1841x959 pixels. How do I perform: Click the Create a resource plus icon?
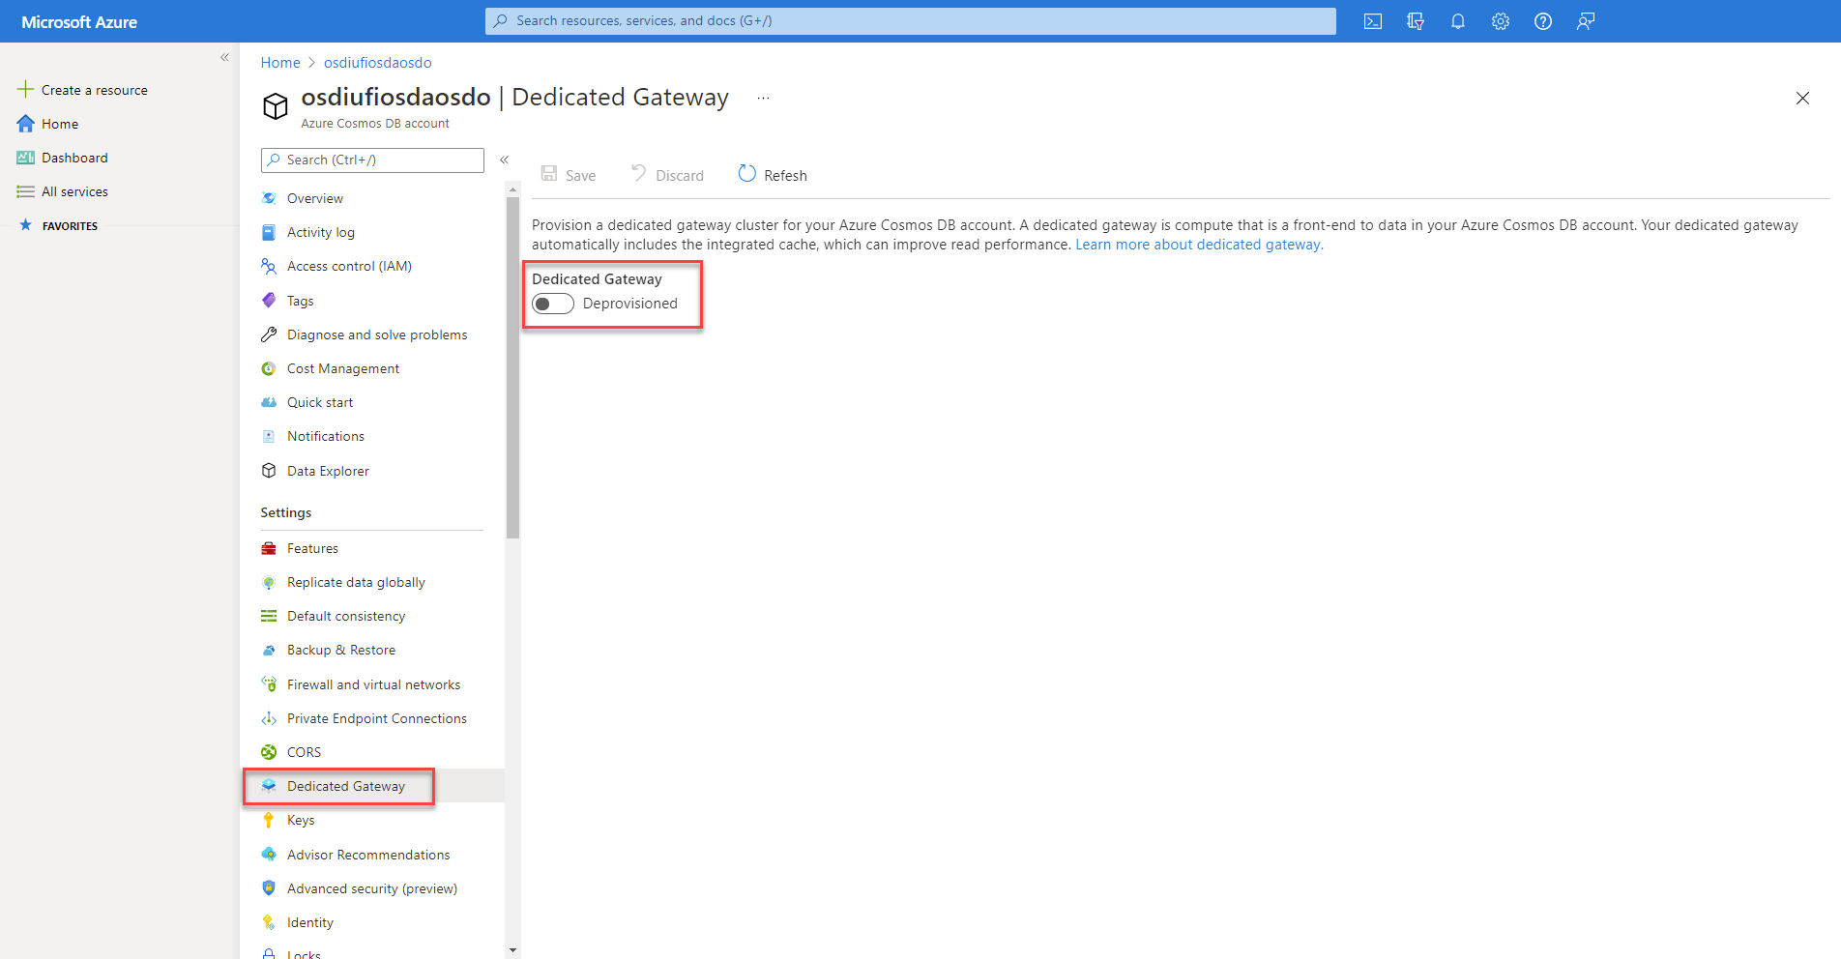coord(25,89)
